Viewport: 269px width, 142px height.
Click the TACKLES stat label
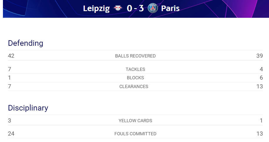pos(135,69)
